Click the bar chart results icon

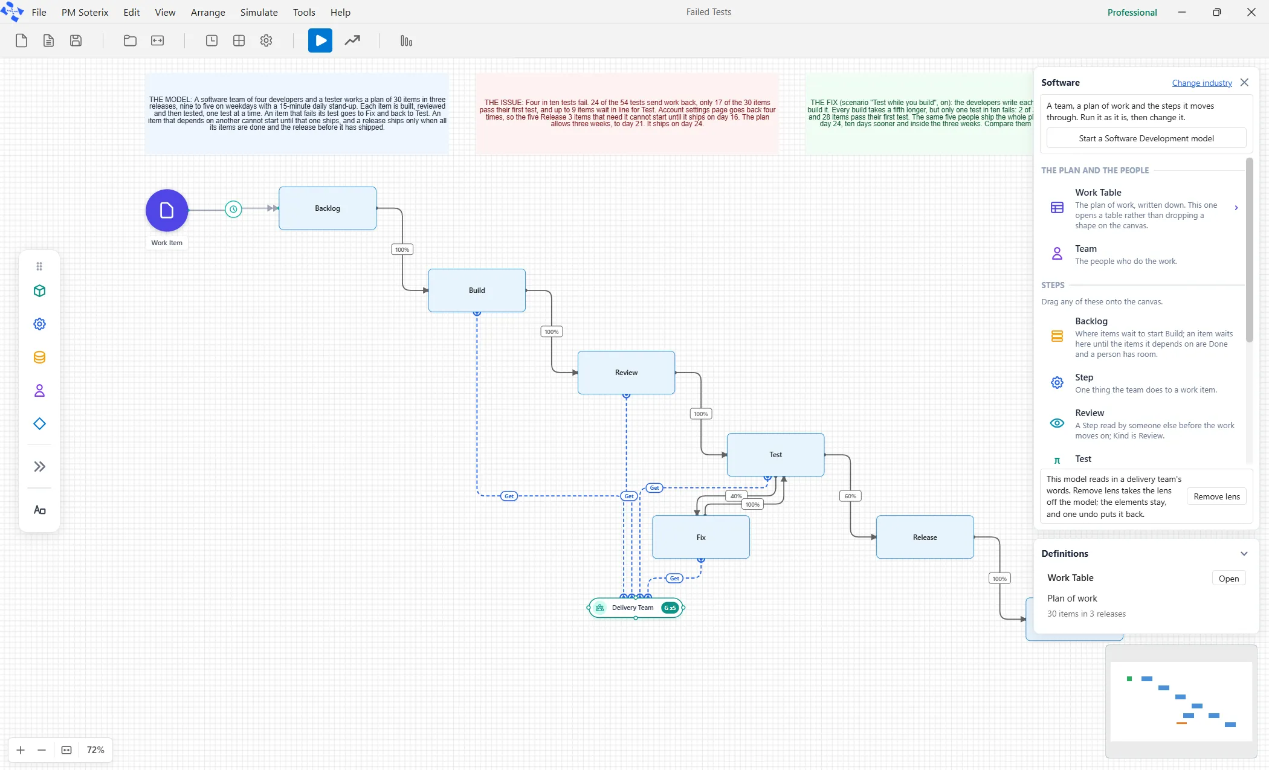(406, 40)
